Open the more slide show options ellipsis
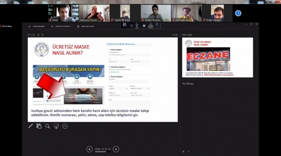Image resolution: width=281 pixels, height=156 pixels. tap(65, 126)
